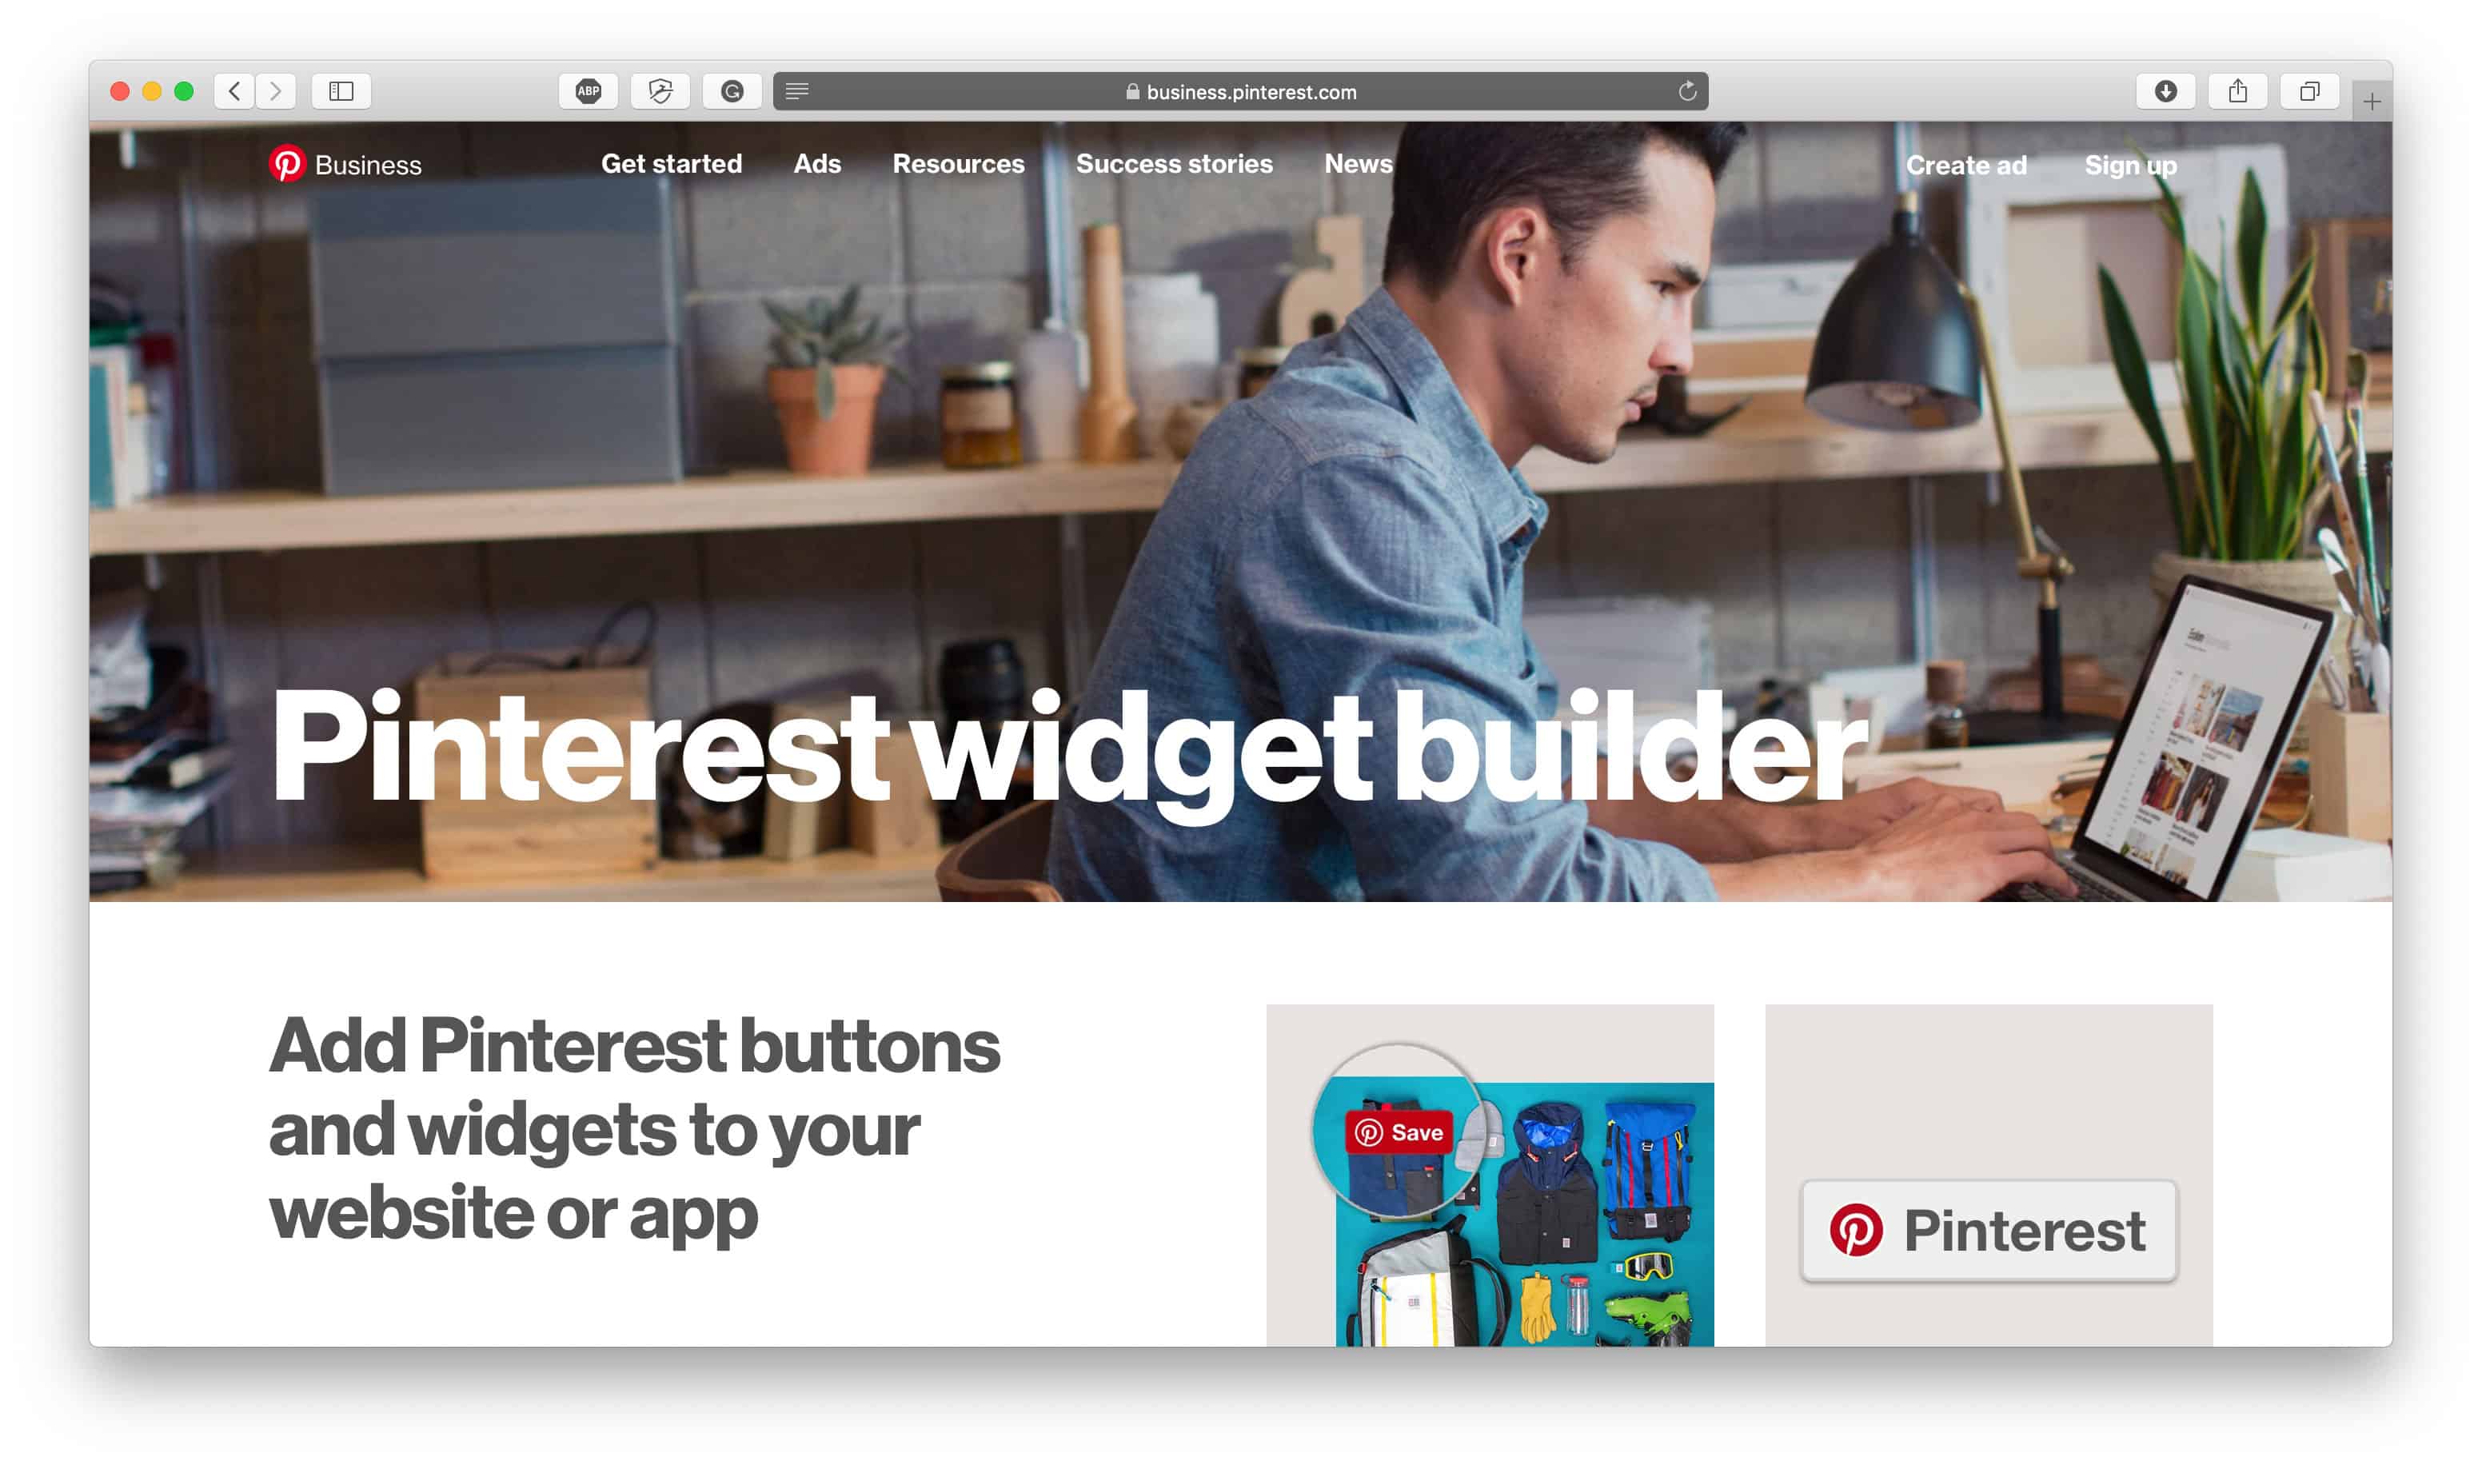Click the browser back navigation arrow
Screen dimensions: 2482x1465
235,89
